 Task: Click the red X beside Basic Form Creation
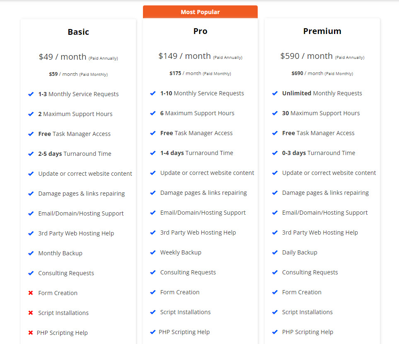(31, 293)
